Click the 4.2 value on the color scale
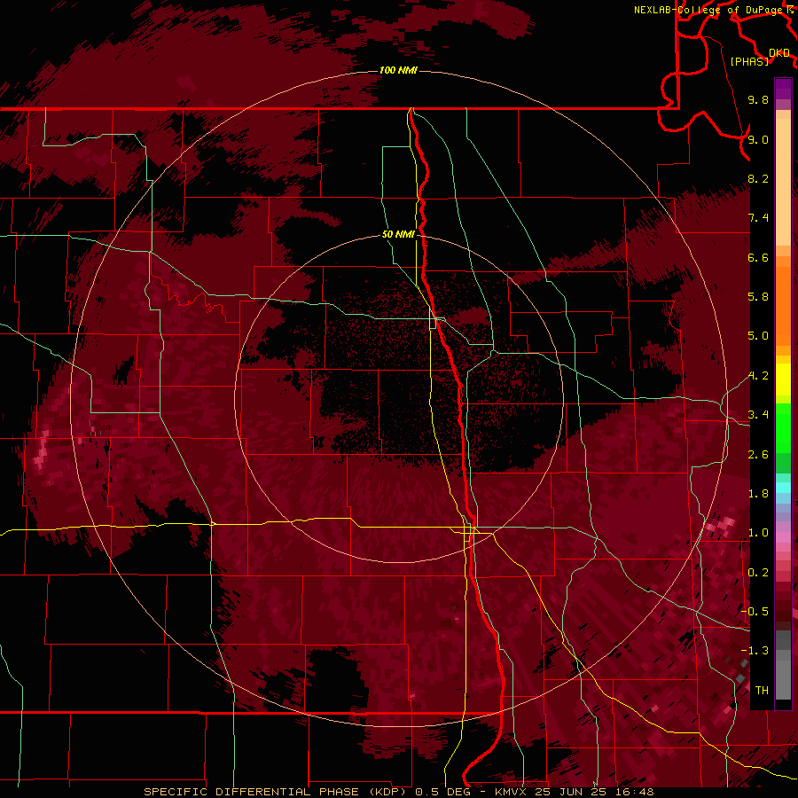Screen dimensions: 798x798 click(758, 376)
